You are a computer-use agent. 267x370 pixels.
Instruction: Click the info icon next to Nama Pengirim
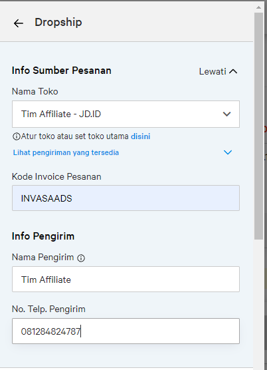point(81,258)
